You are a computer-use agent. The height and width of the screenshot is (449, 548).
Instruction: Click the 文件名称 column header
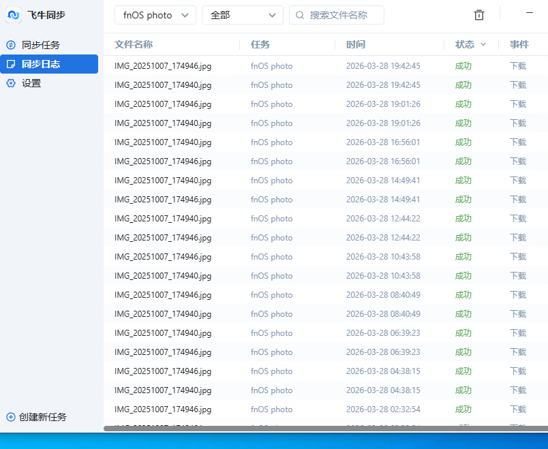point(134,44)
